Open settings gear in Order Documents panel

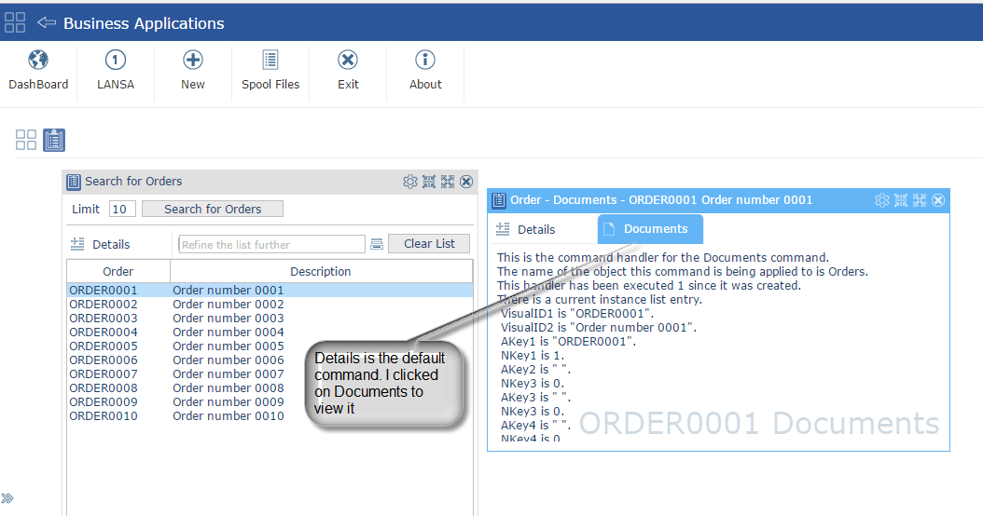pos(882,200)
